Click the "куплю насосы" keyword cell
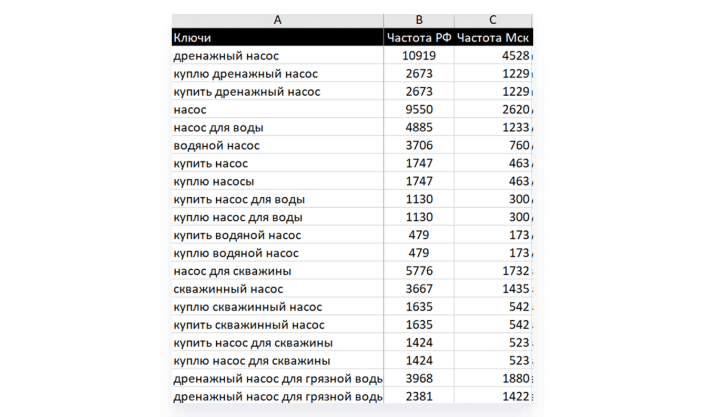Screen dimensions: 705x417 [x=278, y=181]
